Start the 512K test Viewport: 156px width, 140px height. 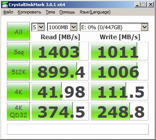(x=18, y=71)
